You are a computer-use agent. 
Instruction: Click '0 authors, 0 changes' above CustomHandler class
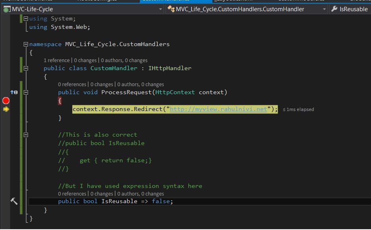124,61
